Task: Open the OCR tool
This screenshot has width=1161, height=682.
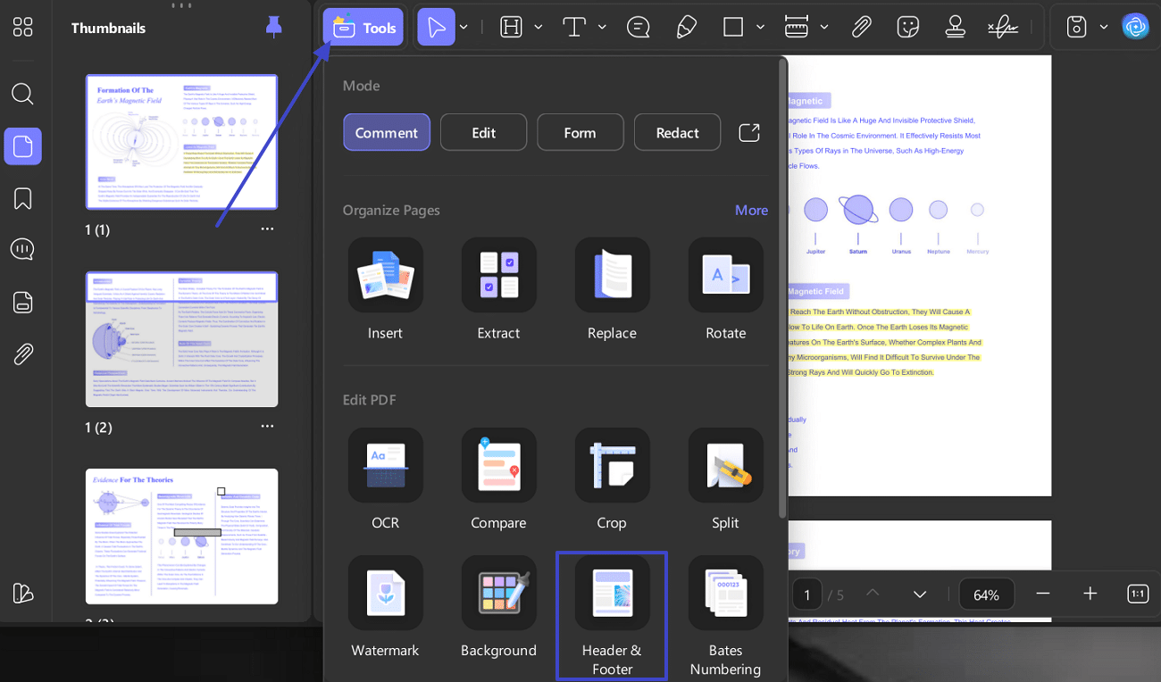Action: (x=385, y=465)
